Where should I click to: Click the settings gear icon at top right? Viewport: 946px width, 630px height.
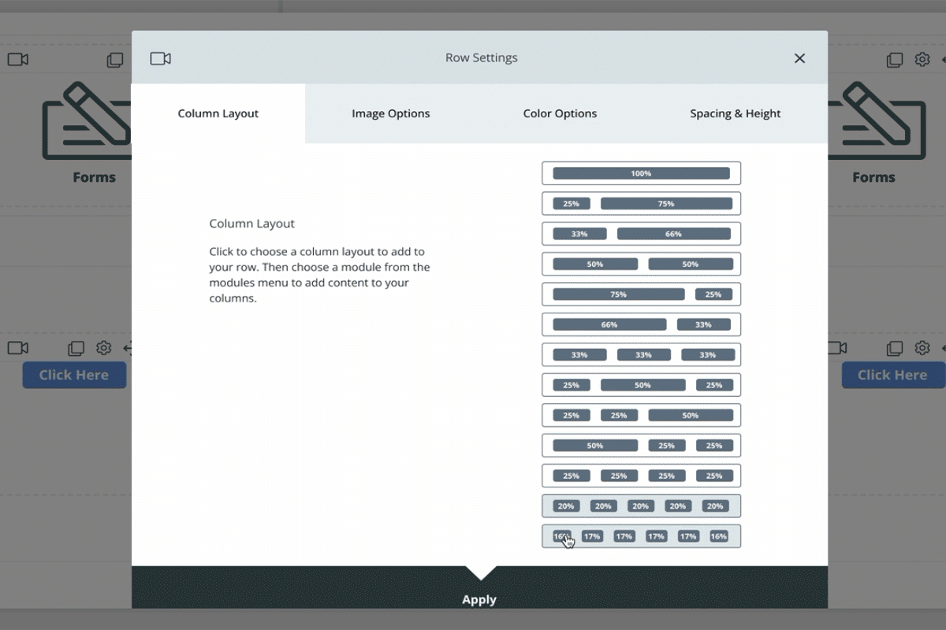coord(922,59)
